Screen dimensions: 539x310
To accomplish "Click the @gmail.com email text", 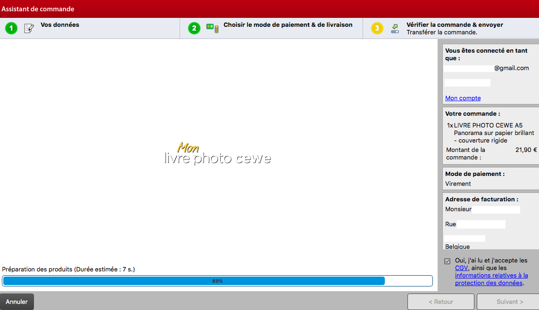I will click(512, 68).
